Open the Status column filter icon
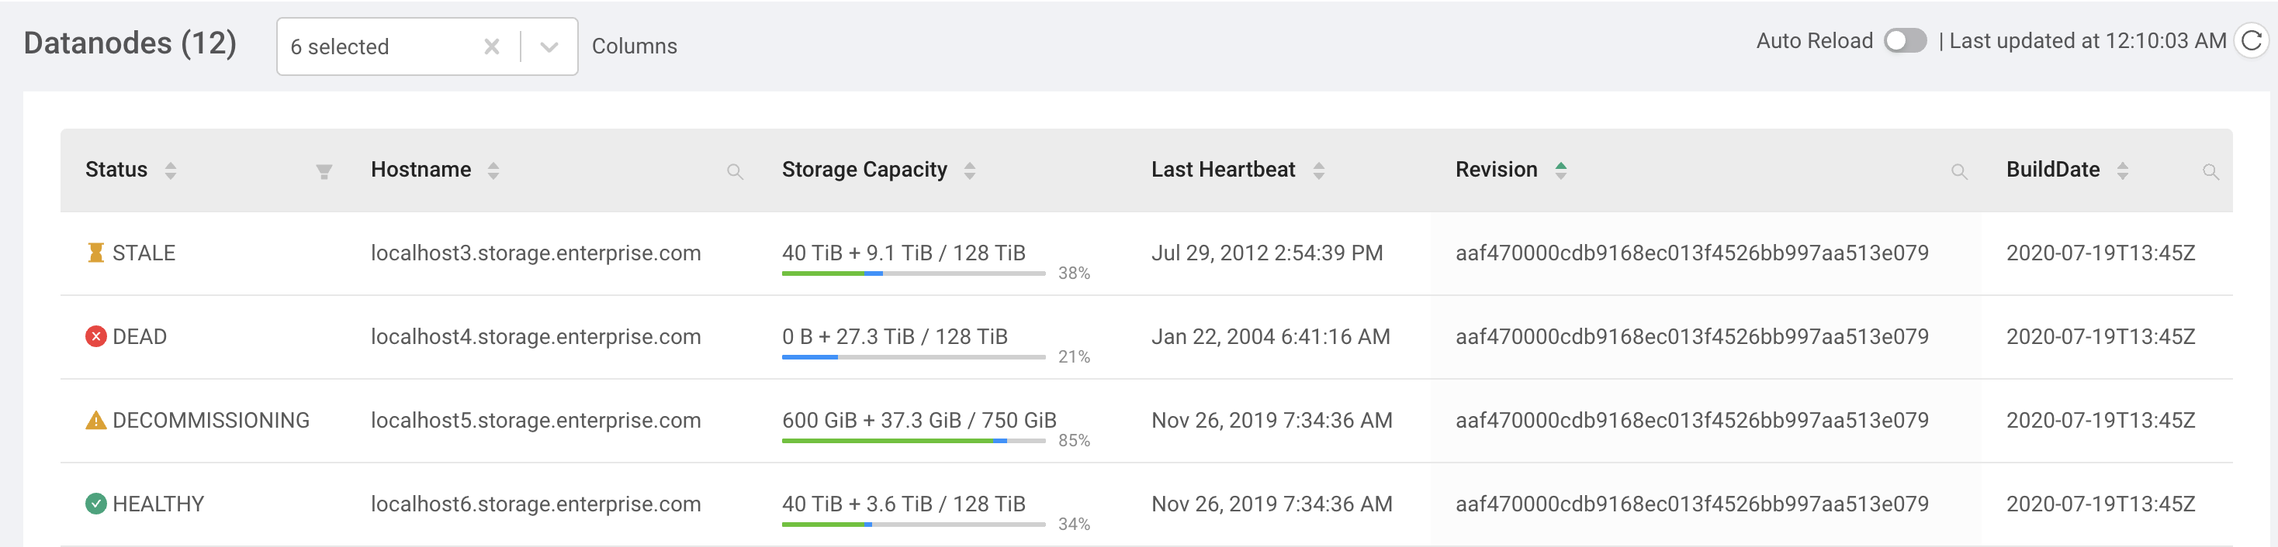Image resolution: width=2278 pixels, height=547 pixels. pos(324,171)
